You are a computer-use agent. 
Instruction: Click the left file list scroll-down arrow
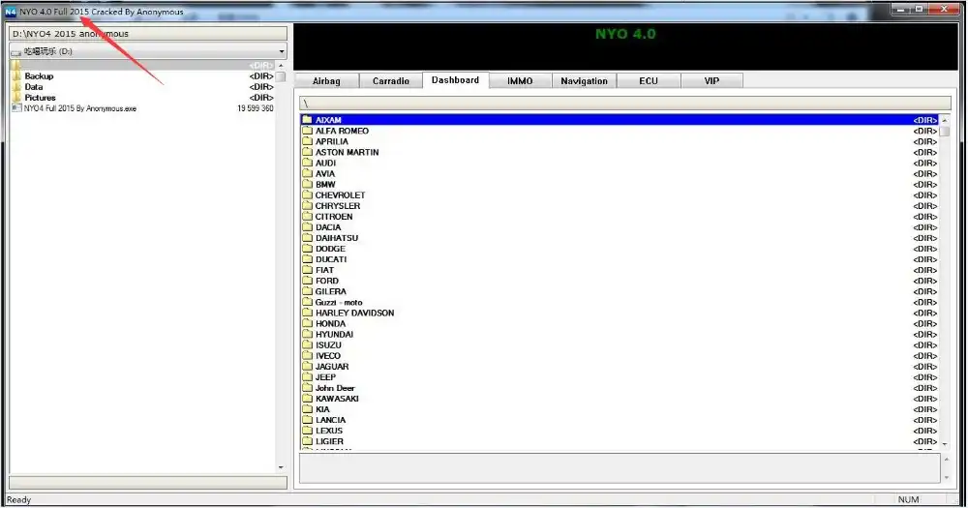click(x=281, y=468)
